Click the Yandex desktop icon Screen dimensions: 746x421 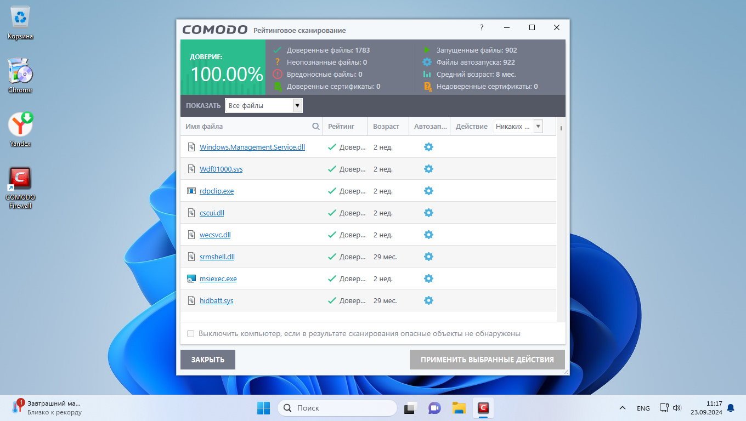(20, 129)
